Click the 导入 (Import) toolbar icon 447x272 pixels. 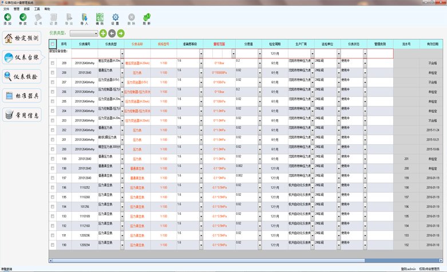[85, 19]
